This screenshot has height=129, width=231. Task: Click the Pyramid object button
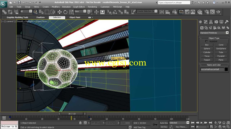[221, 56]
